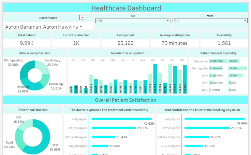Viewport: 251px width, 155px height.
Task: Click the Orthopedie 37.45% bar
Action: tap(238, 68)
